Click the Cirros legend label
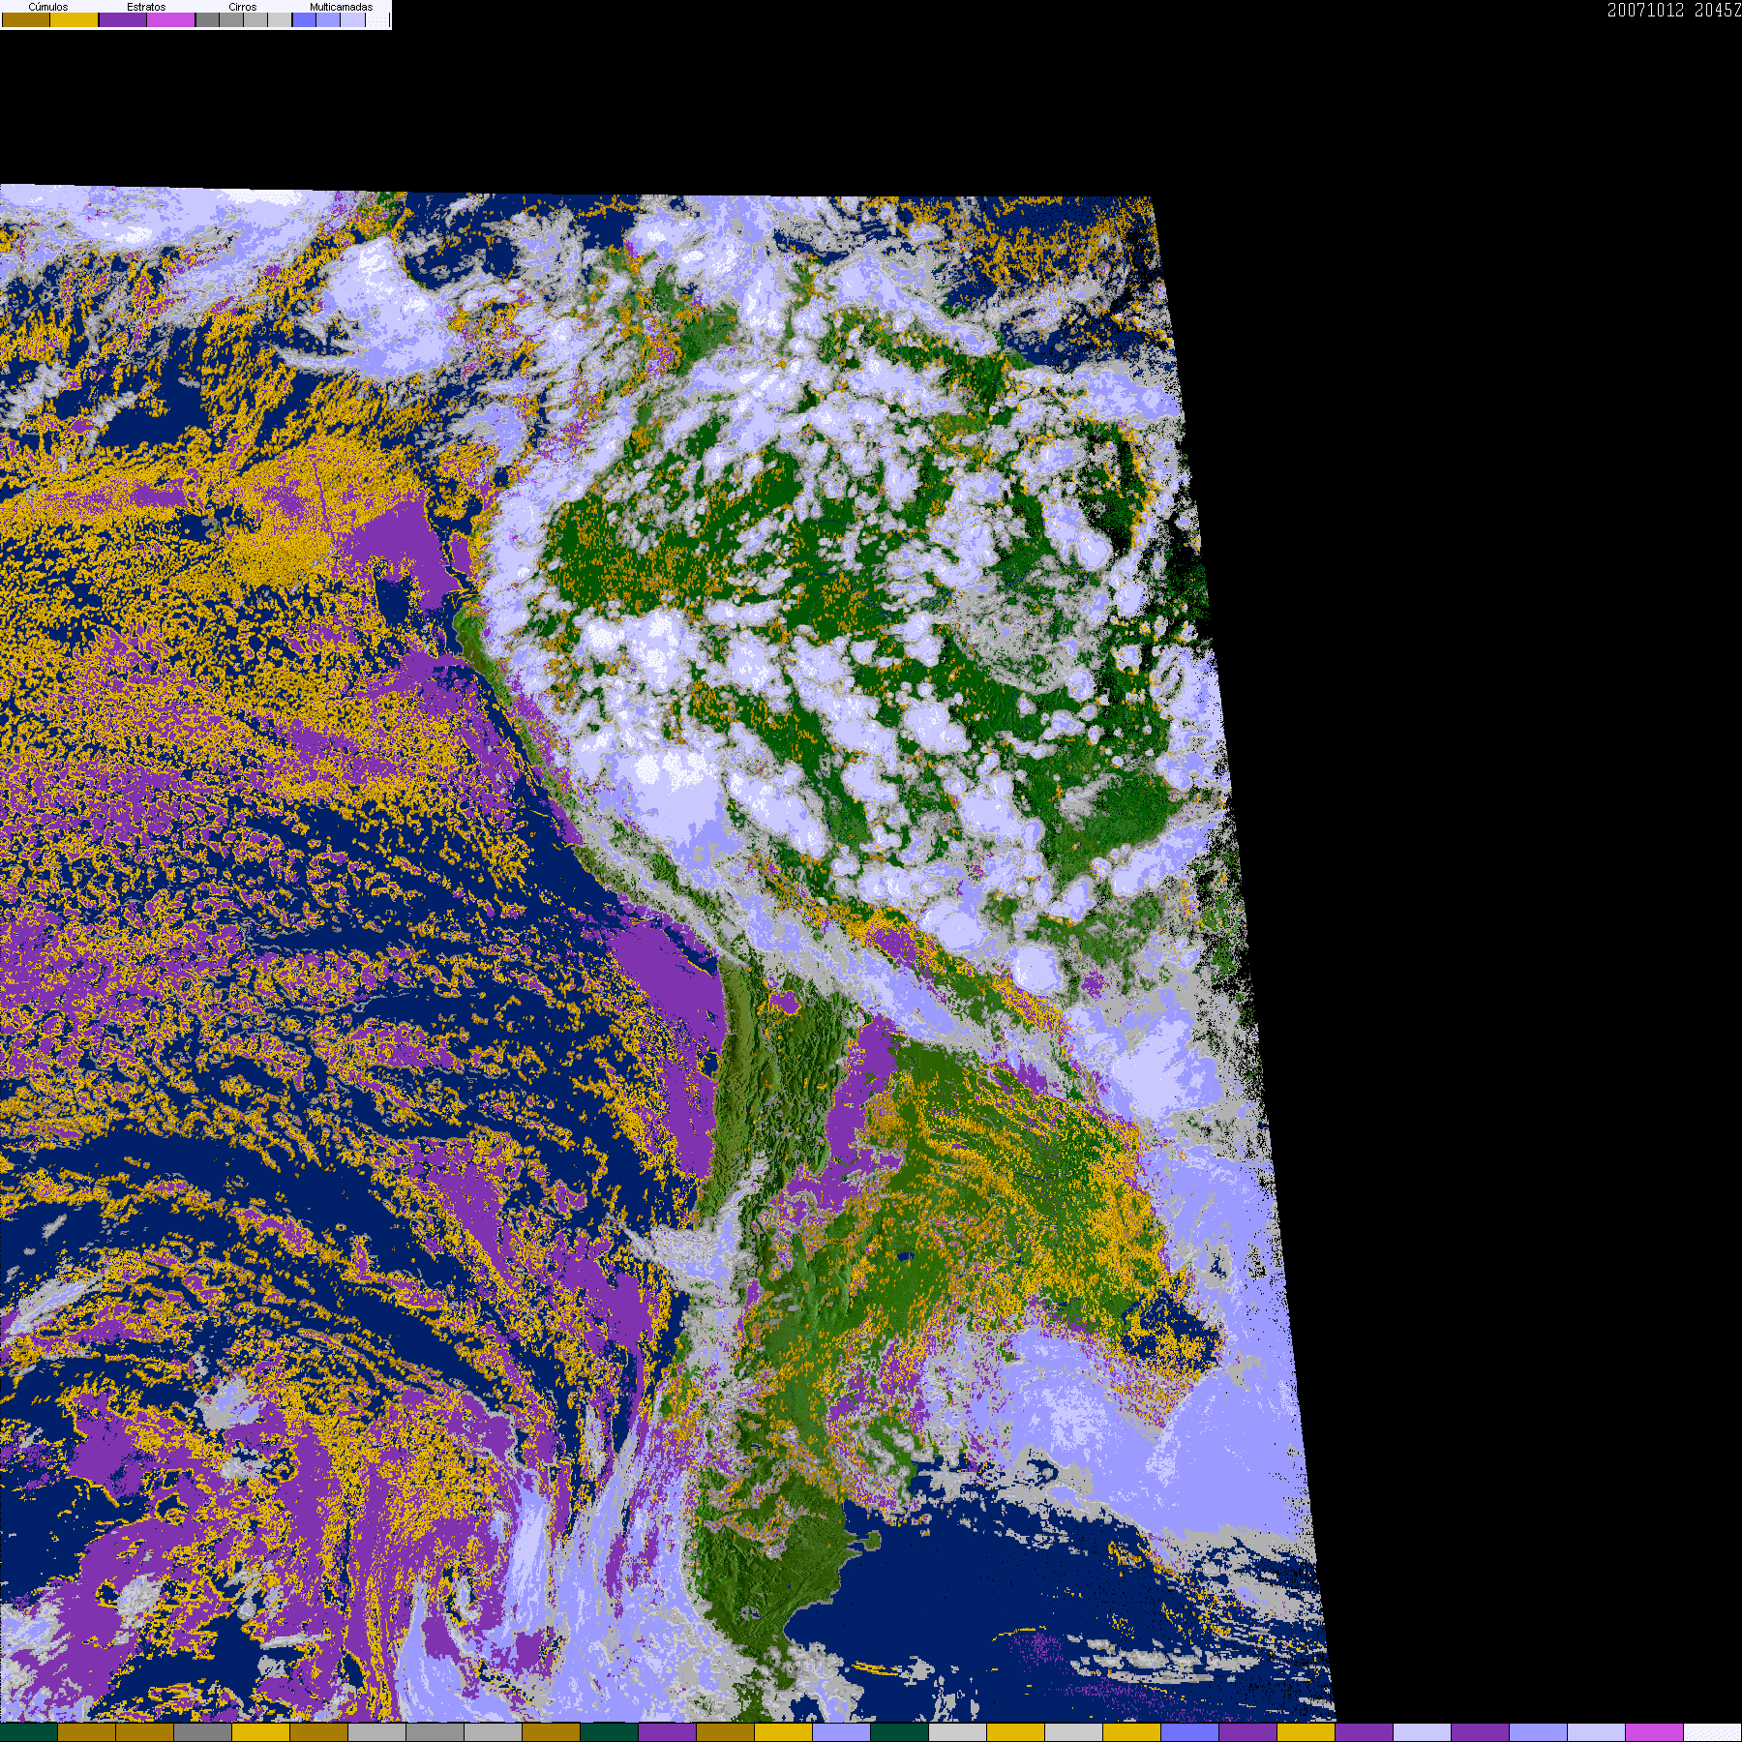1742x1742 pixels. (243, 7)
